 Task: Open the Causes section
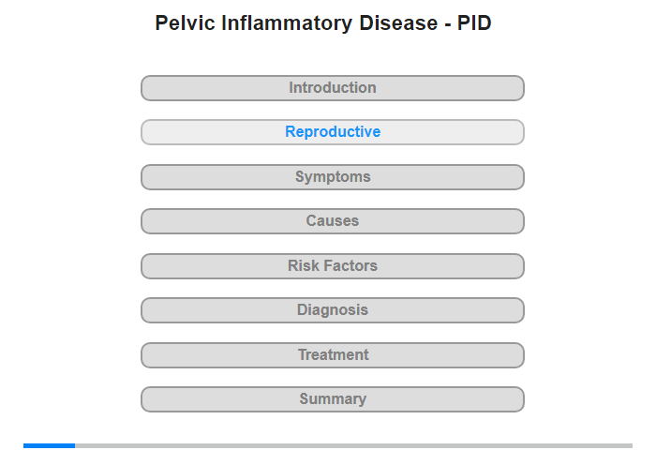333,221
